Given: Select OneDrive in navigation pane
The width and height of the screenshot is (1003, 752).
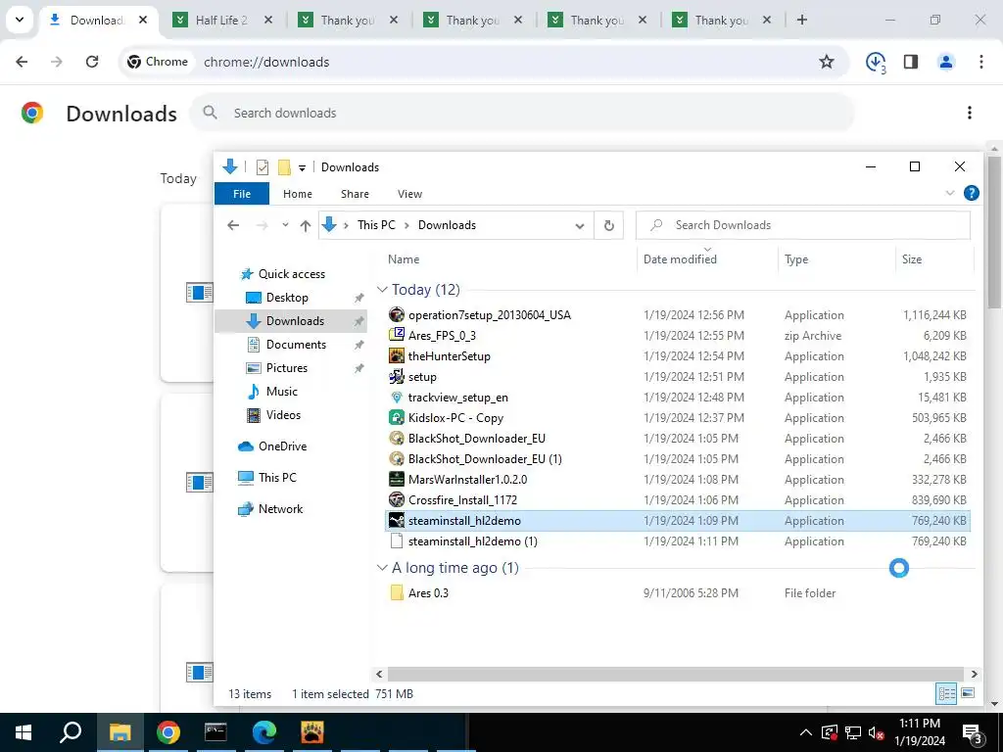Looking at the screenshot, I should 282,446.
